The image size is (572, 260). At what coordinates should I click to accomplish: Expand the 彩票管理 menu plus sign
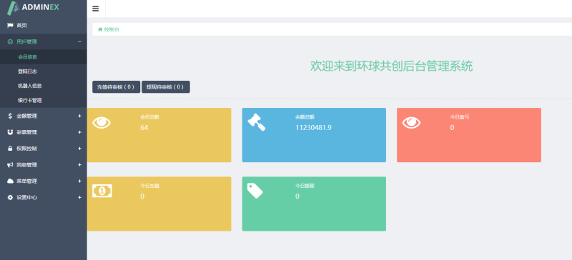click(x=79, y=132)
